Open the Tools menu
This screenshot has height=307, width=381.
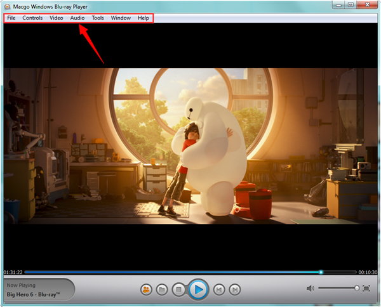pyautogui.click(x=98, y=18)
